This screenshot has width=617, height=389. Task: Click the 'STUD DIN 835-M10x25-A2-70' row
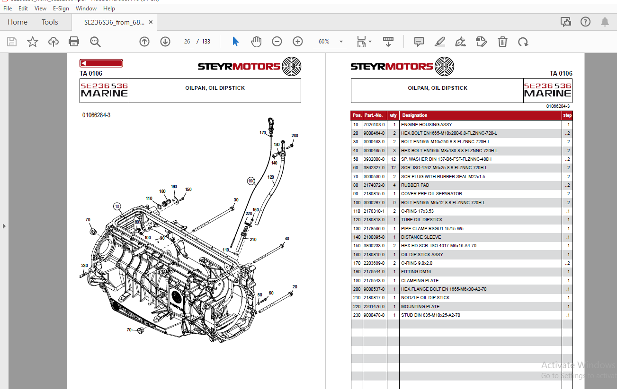click(462, 315)
